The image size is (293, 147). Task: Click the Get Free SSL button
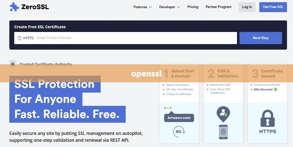(x=273, y=7)
